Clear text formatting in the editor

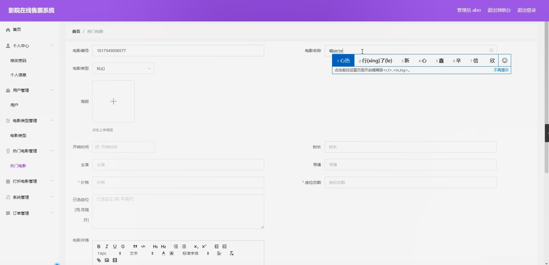click(232, 253)
